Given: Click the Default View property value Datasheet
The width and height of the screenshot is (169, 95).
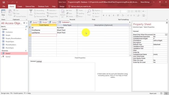Looking at the screenshot, I should click(160, 45).
